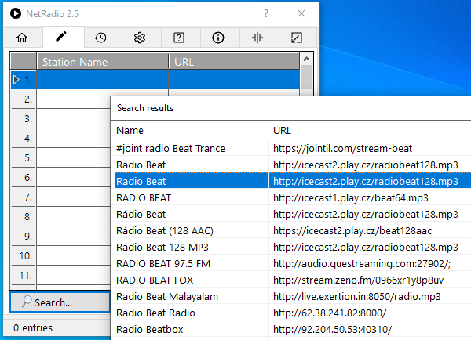Open the settings gear tab
Screen dimensions: 471x340
click(x=140, y=38)
